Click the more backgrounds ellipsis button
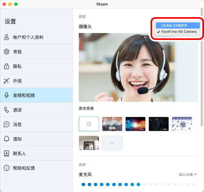Screen dimensions: 204x192 (x=112, y=143)
